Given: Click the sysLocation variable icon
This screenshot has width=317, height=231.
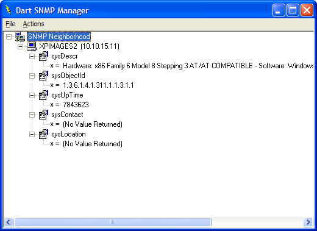Looking at the screenshot, I should (43, 134).
